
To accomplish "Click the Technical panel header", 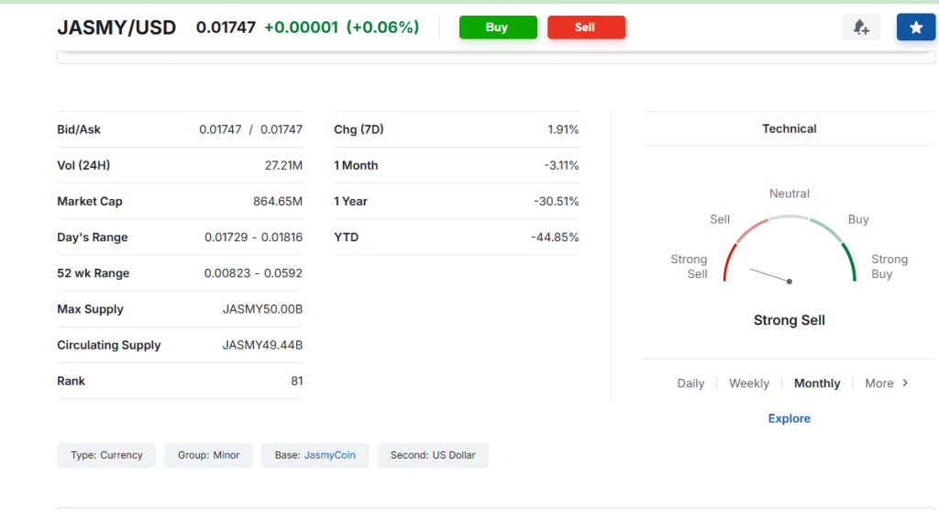I will pos(790,128).
